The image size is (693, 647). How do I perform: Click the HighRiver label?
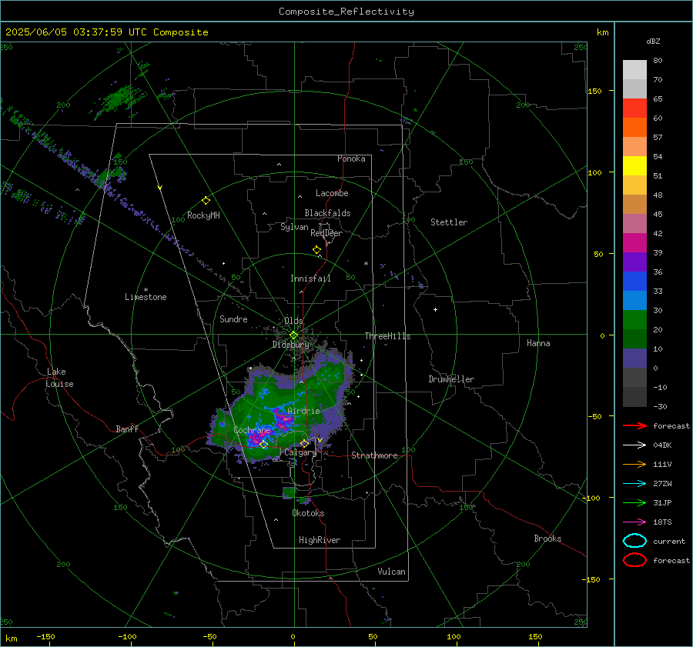320,540
